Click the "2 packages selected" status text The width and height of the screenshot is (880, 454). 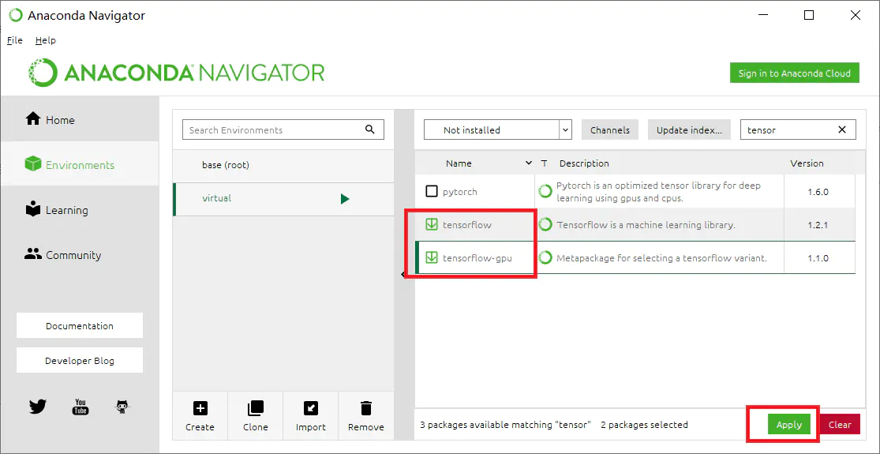(644, 425)
